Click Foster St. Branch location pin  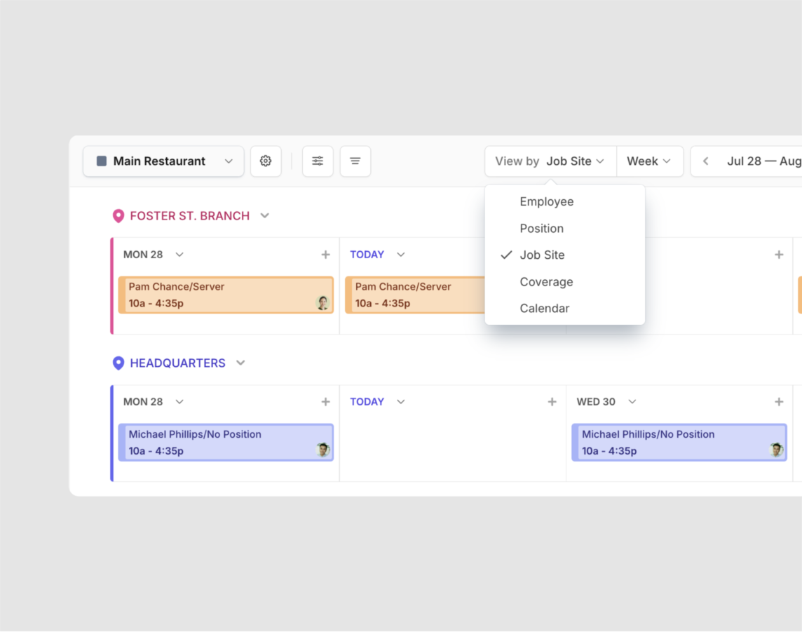click(x=118, y=216)
